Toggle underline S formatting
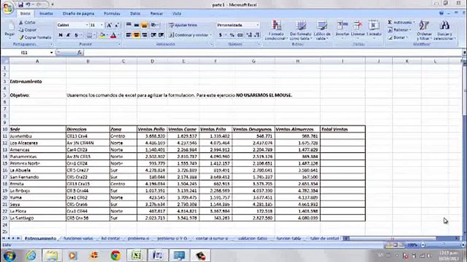The width and height of the screenshot is (467, 262). pos(76,35)
